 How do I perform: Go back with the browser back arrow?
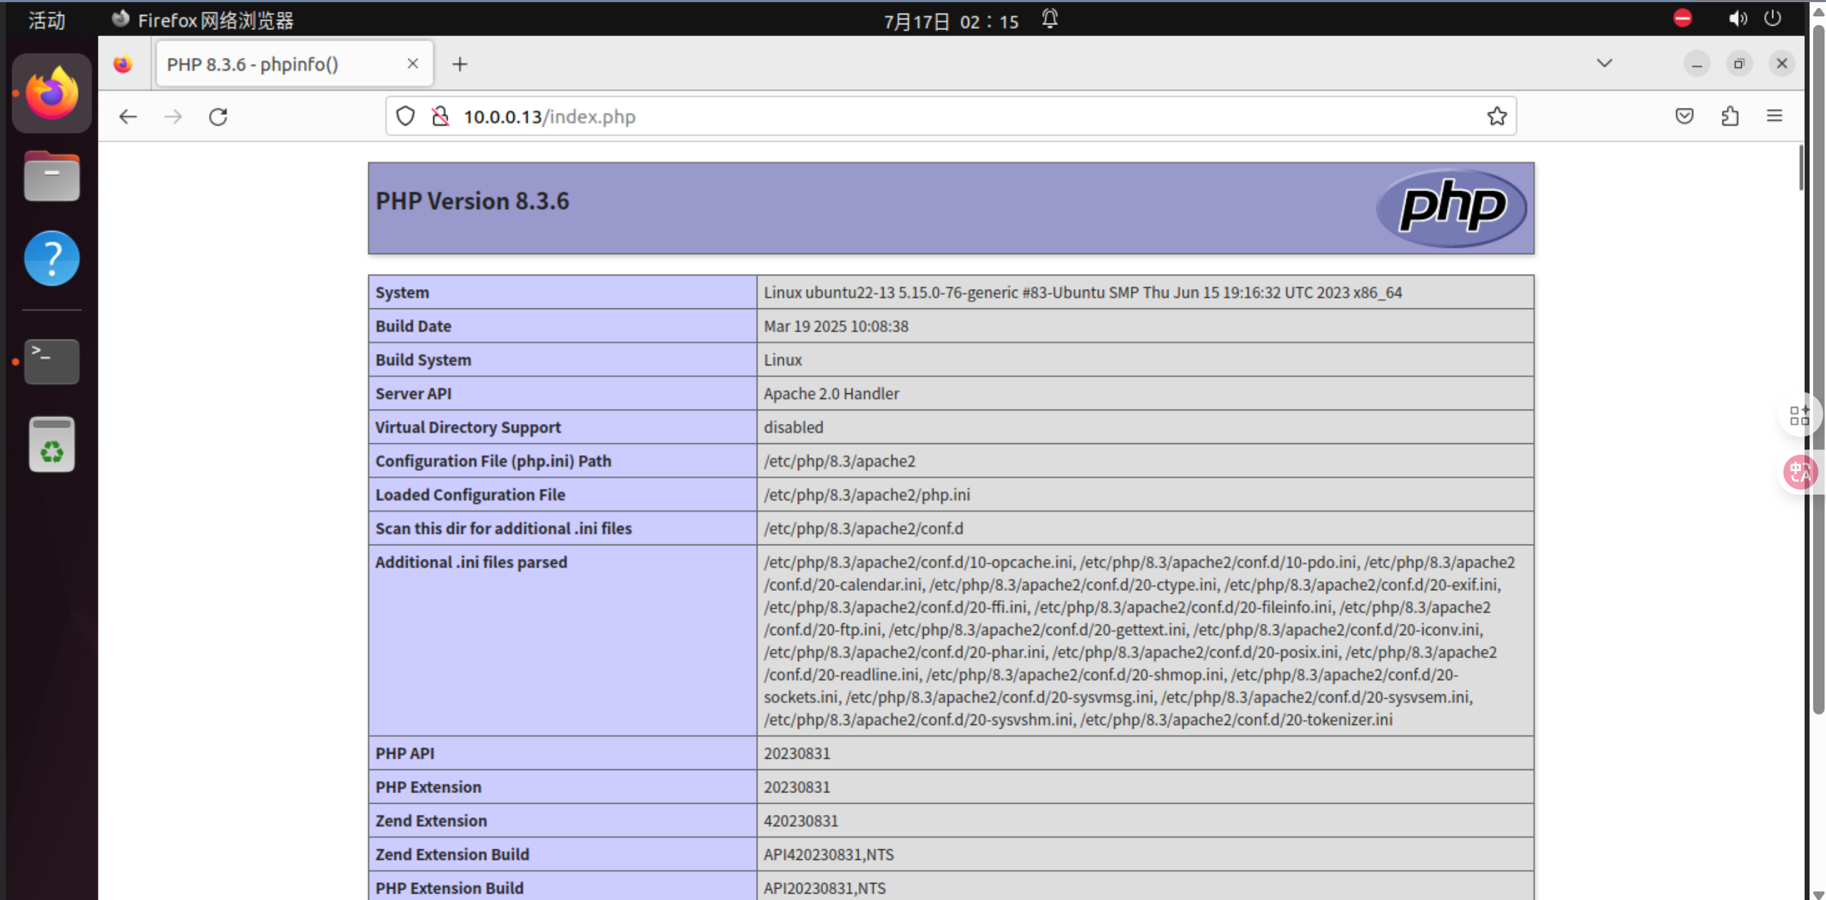point(128,116)
